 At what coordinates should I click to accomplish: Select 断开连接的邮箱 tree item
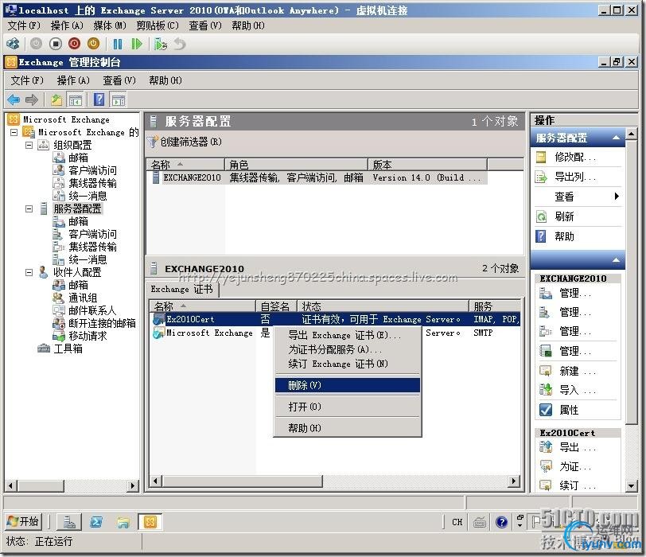tap(102, 323)
